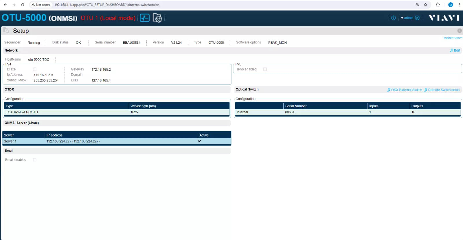463x240 pixels.
Task: Open the Maintenance link
Action: click(453, 38)
